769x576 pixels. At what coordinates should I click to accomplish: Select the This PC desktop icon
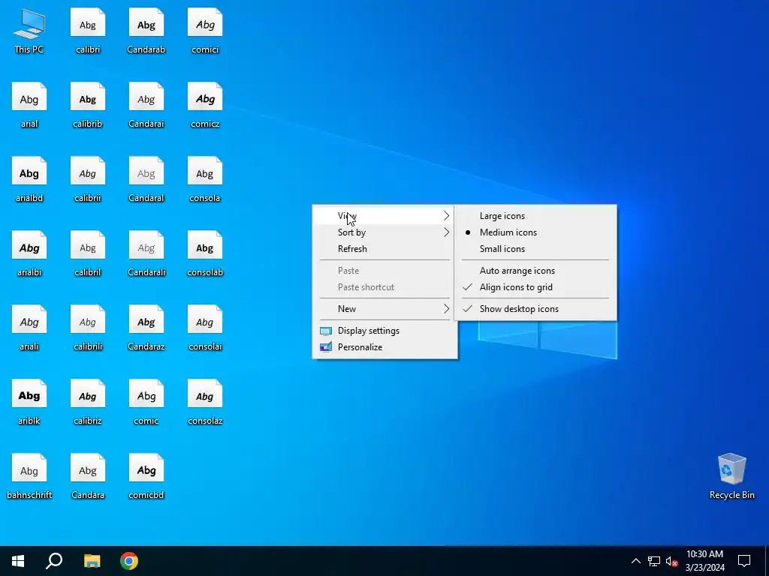coord(29,30)
